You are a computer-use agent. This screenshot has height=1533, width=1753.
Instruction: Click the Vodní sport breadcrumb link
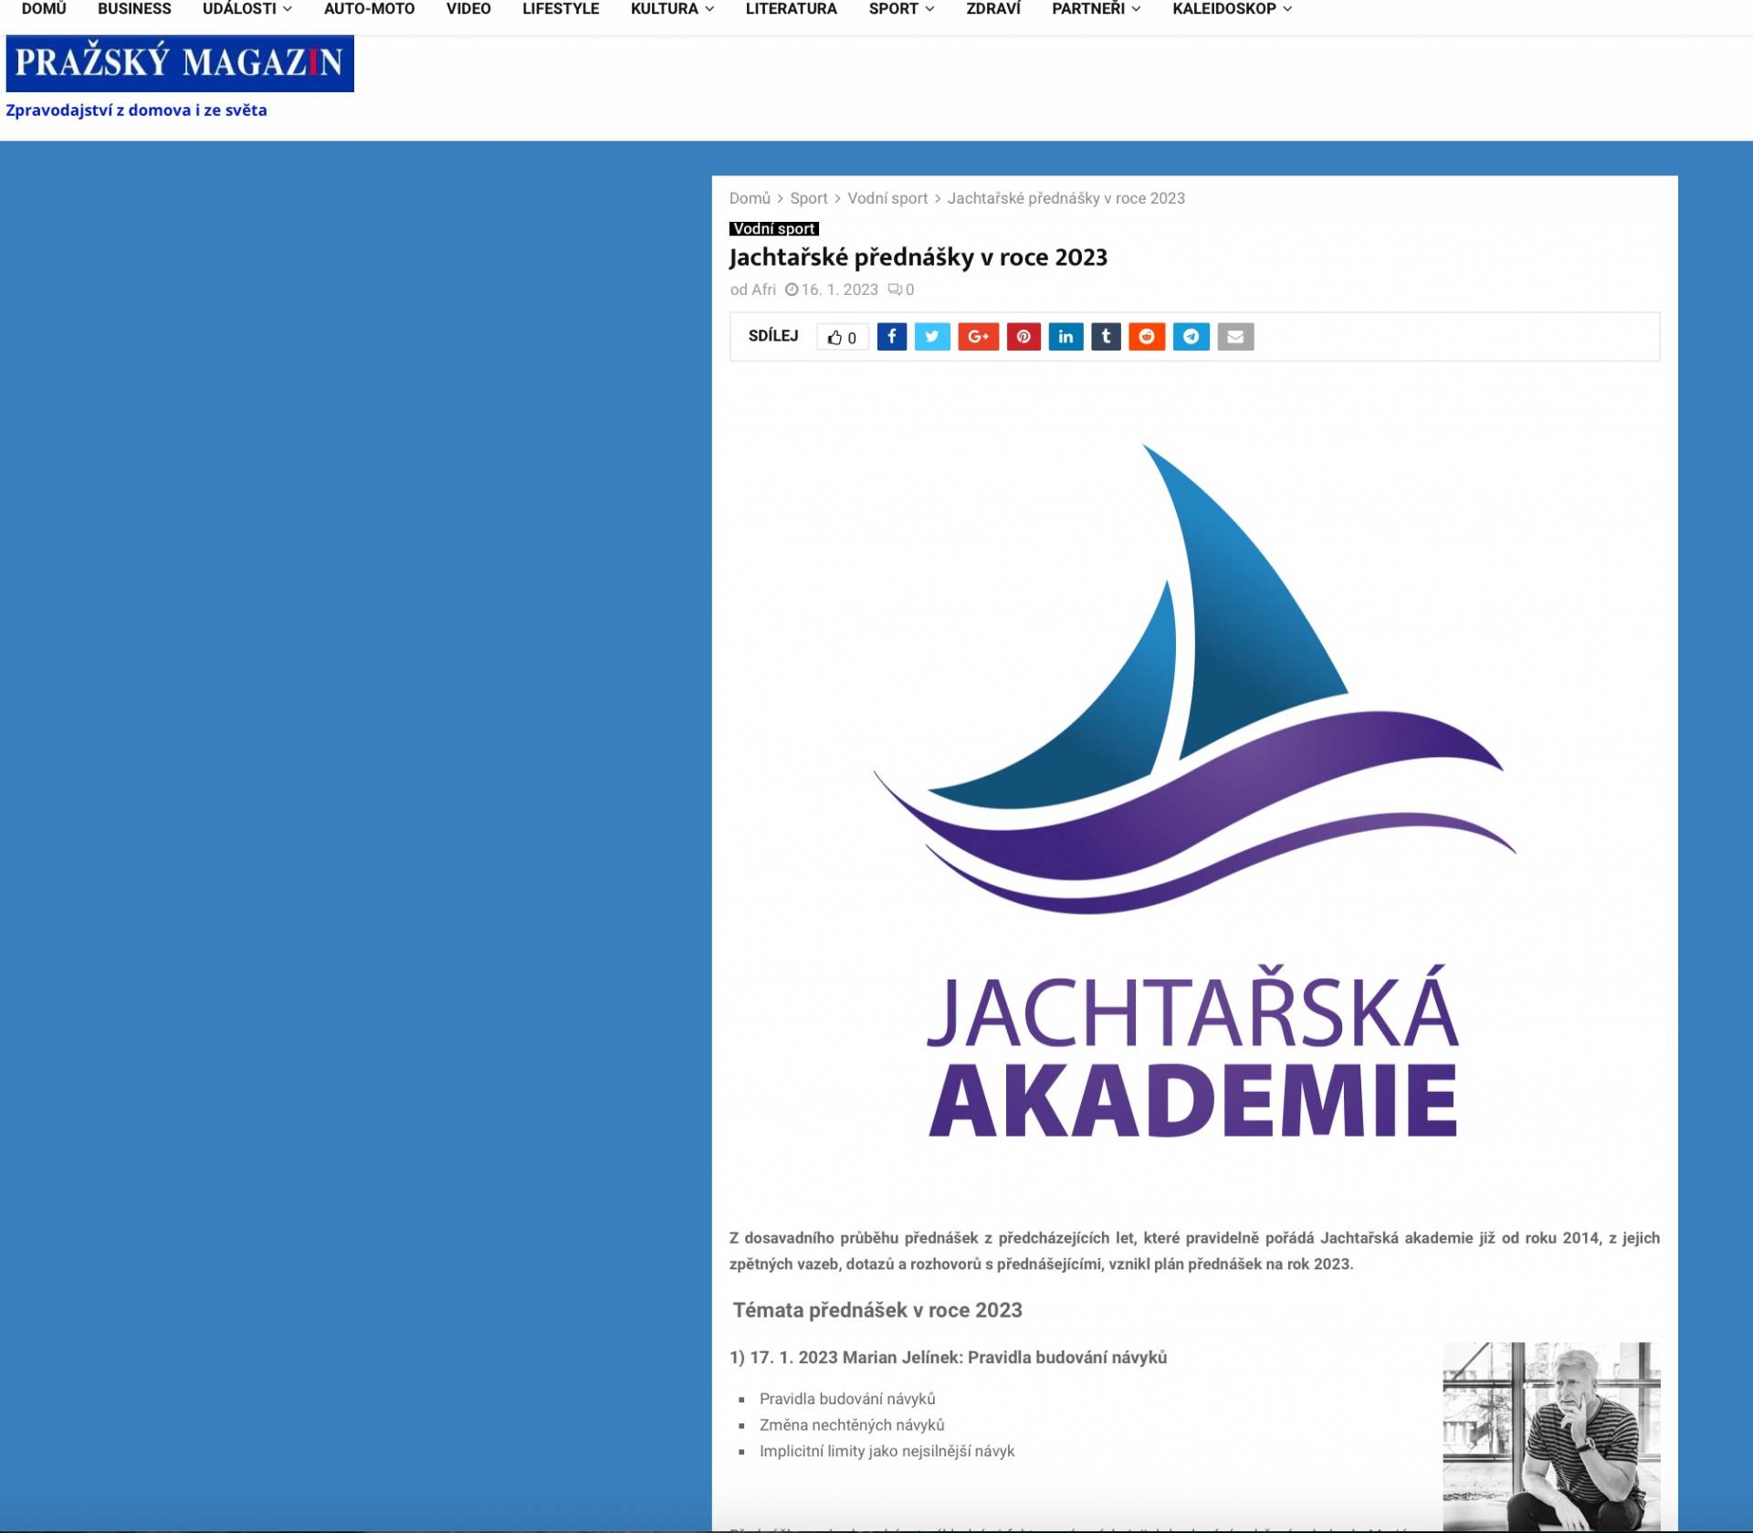(887, 198)
